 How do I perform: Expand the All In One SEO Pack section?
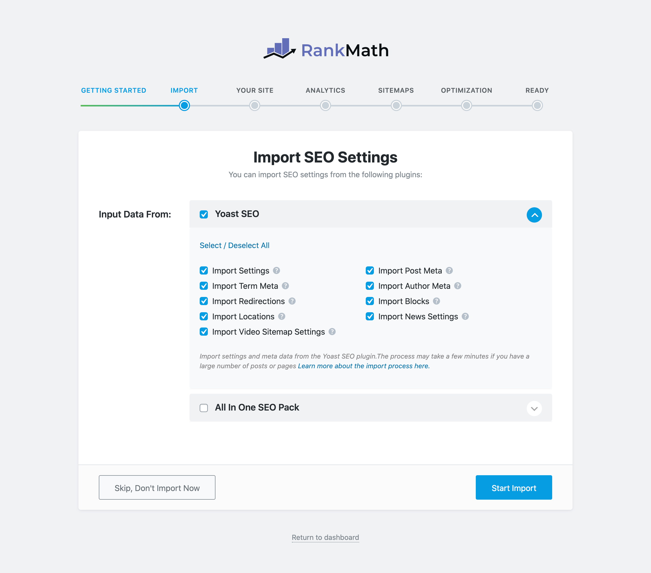click(534, 408)
